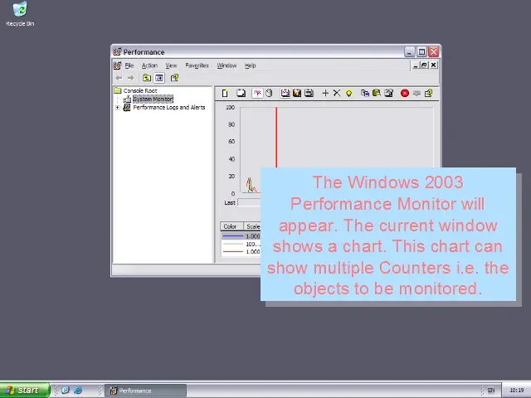Switch to the View Report icon
The width and height of the screenshot is (531, 398).
coord(309,93)
